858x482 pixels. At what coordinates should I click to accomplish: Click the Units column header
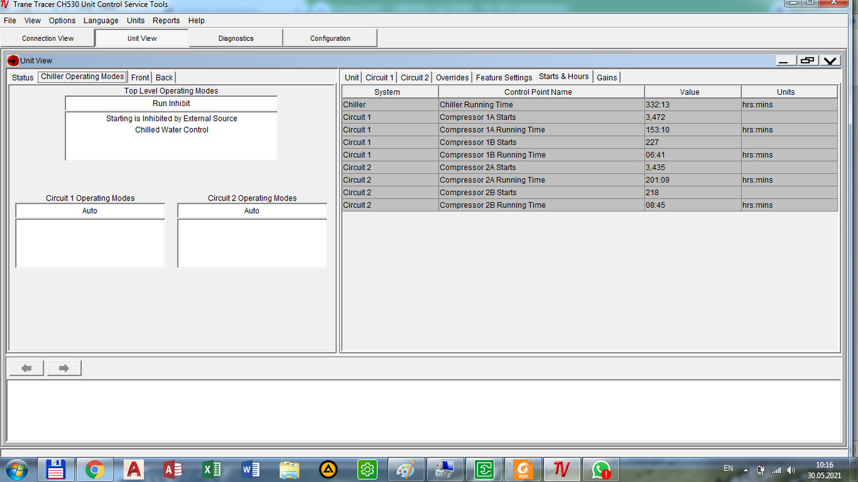tap(789, 92)
